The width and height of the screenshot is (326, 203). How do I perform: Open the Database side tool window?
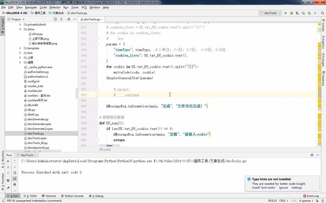(x=323, y=78)
